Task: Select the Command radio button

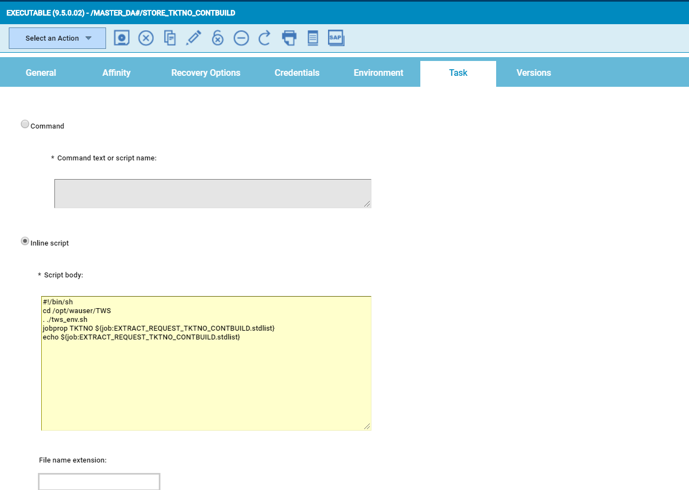Action: pos(25,124)
